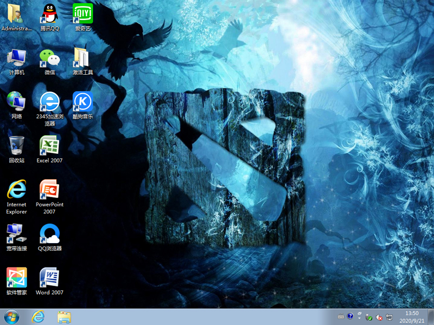Image resolution: width=434 pixels, height=325 pixels.
Task: Click the Show Desktop strip
Action: 431,317
